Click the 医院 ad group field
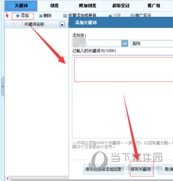The height and width of the screenshot is (181, 173). pyautogui.click(x=152, y=44)
